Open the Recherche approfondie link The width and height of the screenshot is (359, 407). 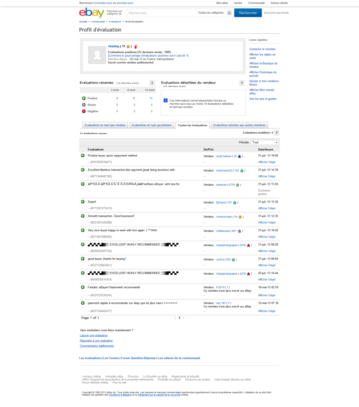(x=276, y=13)
